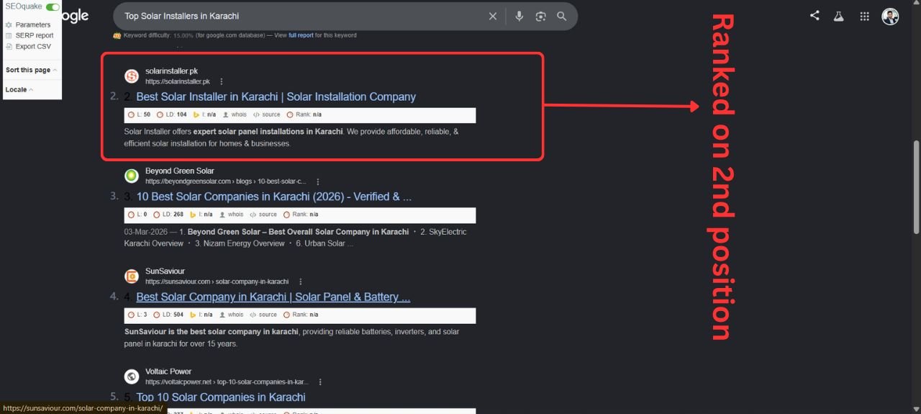921x414 pixels.
Task: Click the Voltaic Power favicon
Action: tap(132, 377)
